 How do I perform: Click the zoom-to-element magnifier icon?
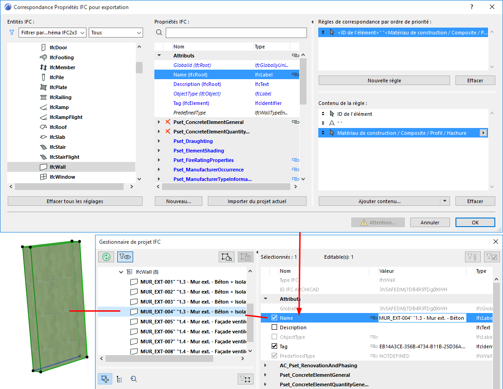[134, 379]
